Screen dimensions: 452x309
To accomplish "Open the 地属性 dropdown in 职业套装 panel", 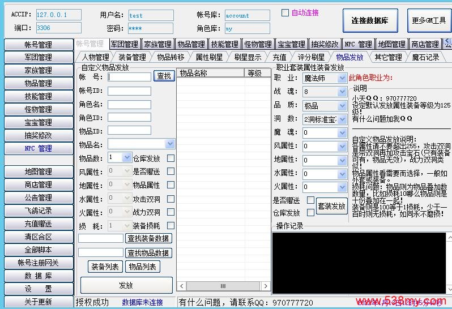I will pos(342,160).
